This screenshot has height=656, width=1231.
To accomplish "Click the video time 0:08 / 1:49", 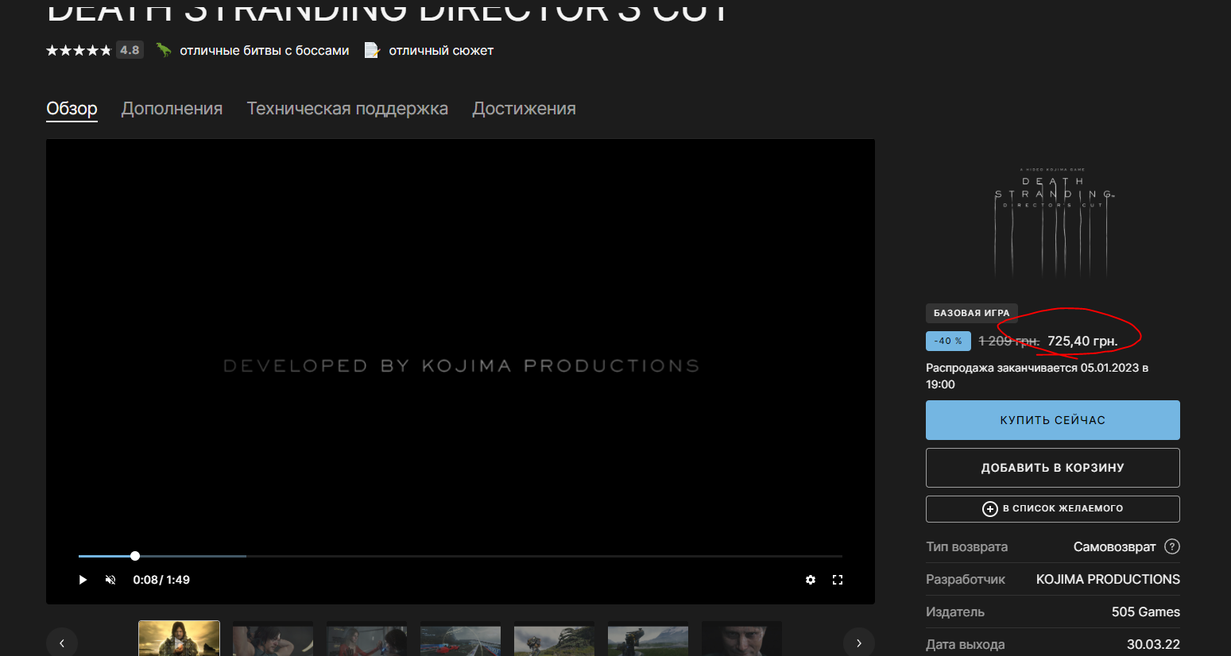I will pos(161,580).
